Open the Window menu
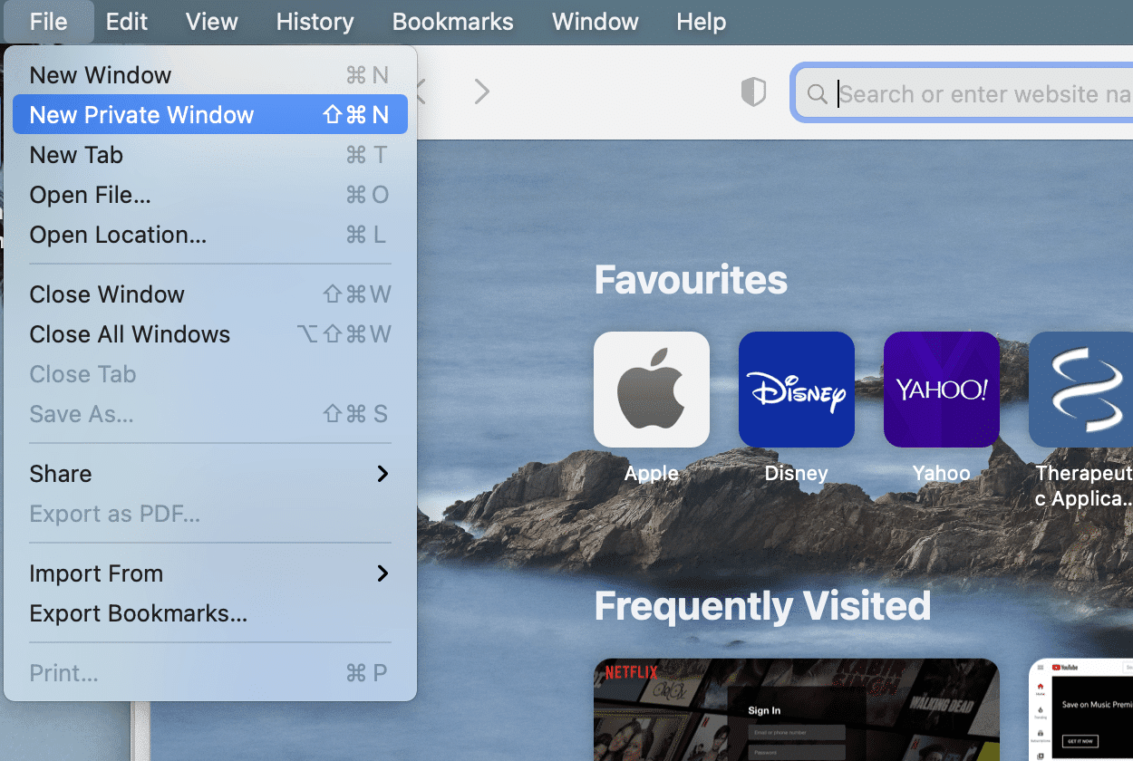The image size is (1133, 761). click(x=596, y=22)
